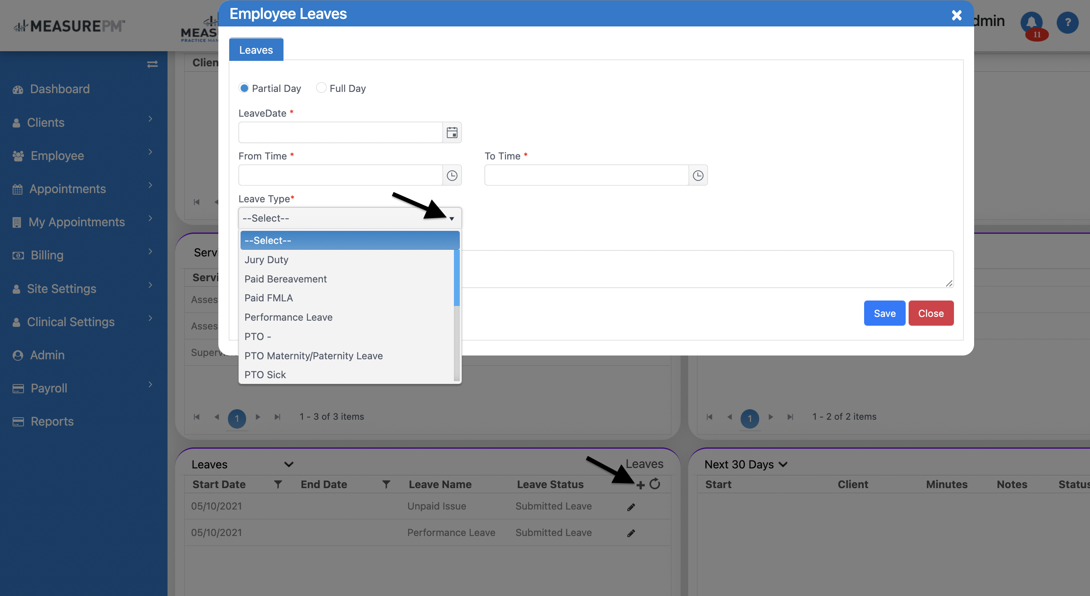Select PTO Maternity/Paternity Leave option
Image resolution: width=1090 pixels, height=596 pixels.
(x=313, y=356)
